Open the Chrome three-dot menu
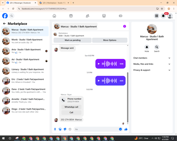 174,9
